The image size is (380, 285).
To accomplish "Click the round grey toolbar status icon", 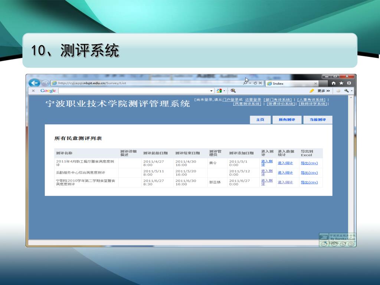I will click(338, 91).
